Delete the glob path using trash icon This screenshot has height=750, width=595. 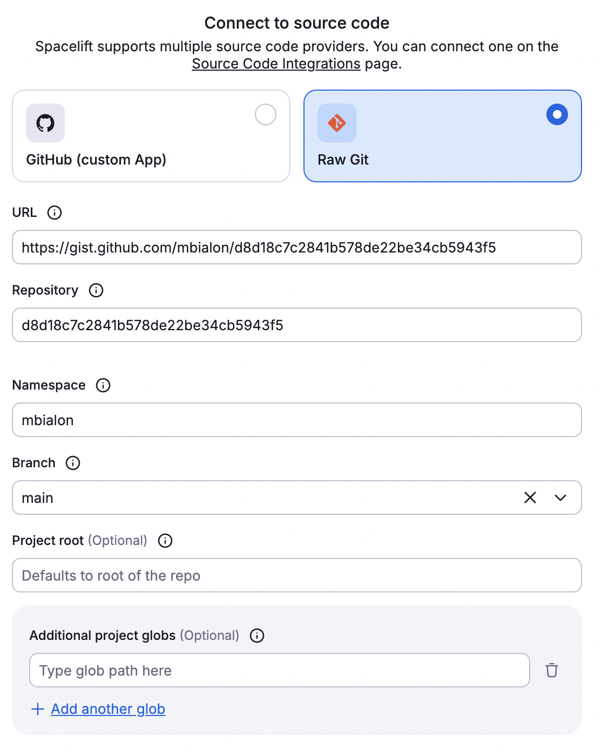pos(552,670)
